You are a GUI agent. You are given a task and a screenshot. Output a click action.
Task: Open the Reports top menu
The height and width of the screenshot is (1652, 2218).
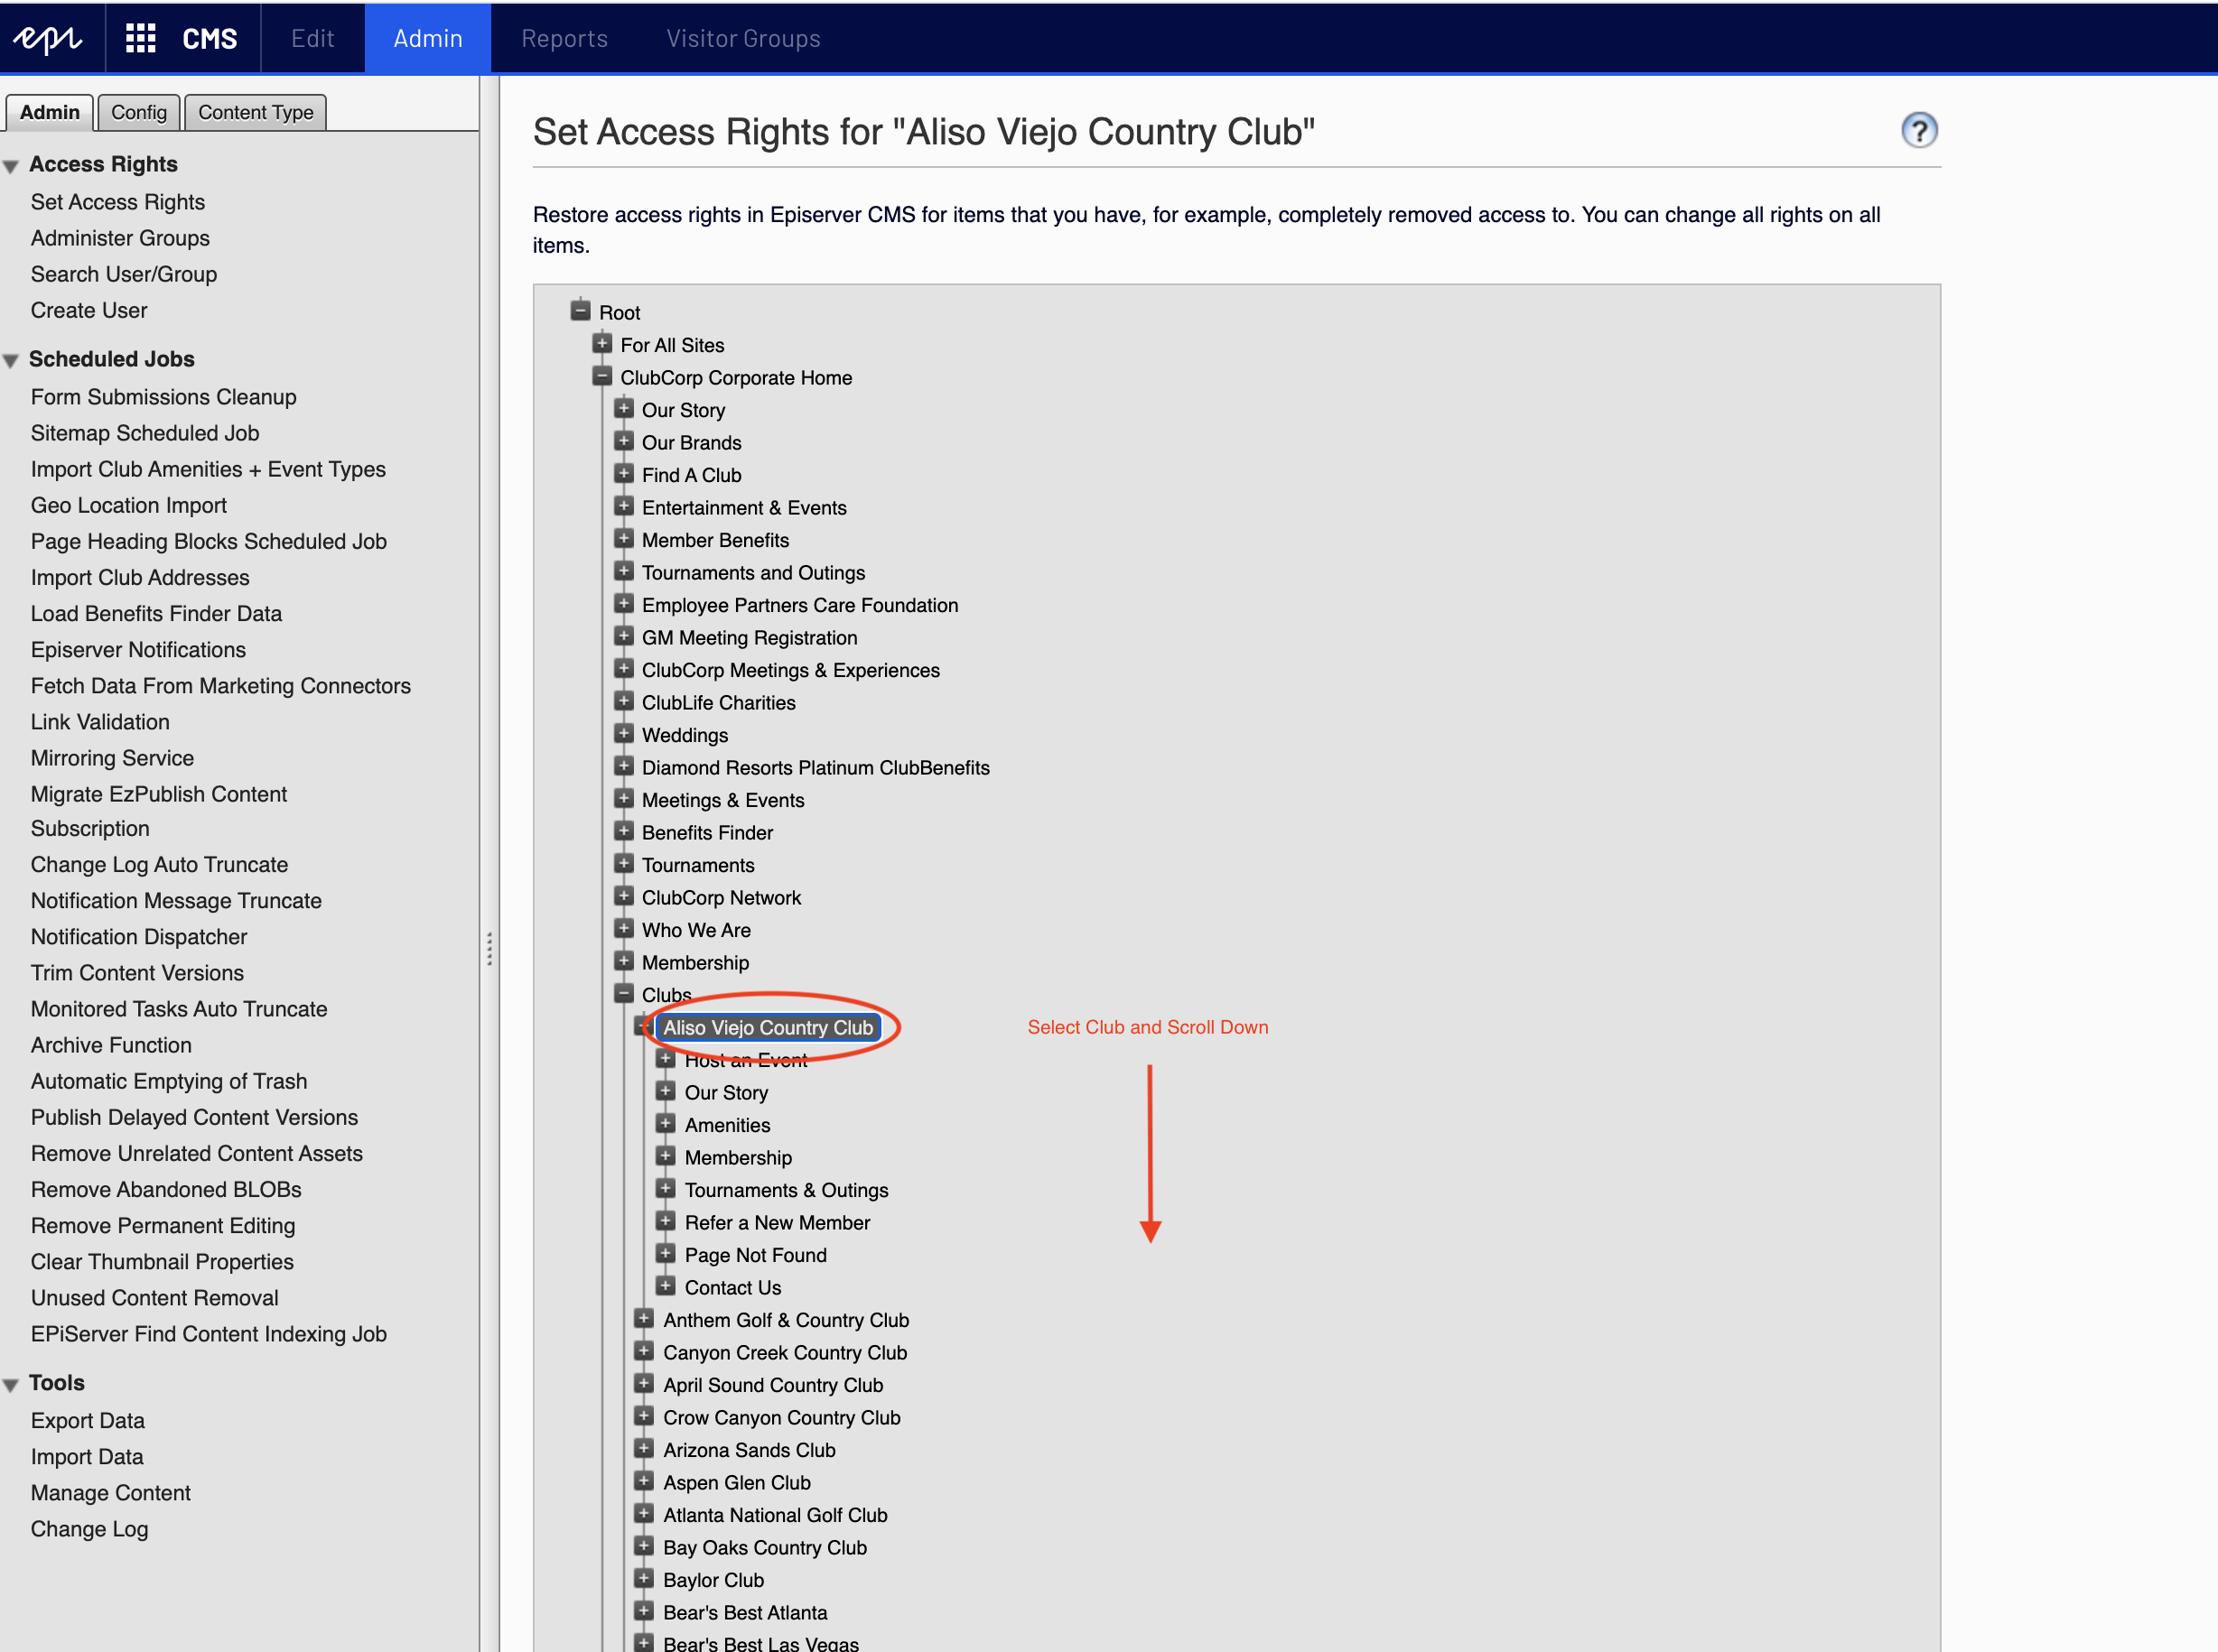pos(564,38)
